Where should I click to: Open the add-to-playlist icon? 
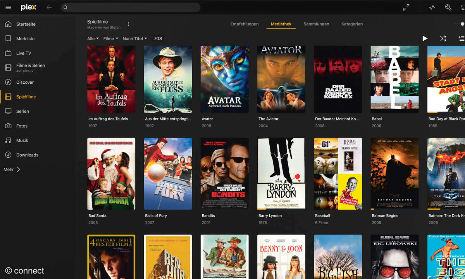[x=461, y=38]
